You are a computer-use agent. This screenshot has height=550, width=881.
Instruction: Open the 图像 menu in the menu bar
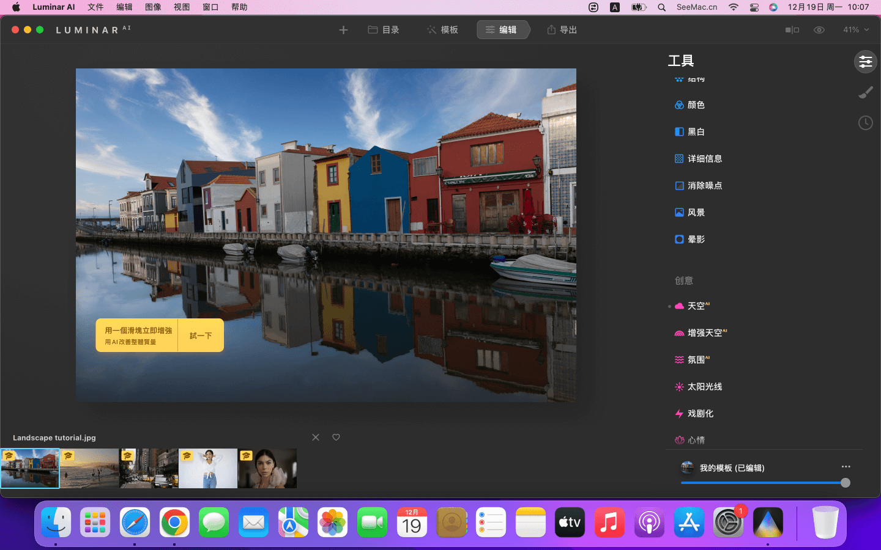click(153, 7)
